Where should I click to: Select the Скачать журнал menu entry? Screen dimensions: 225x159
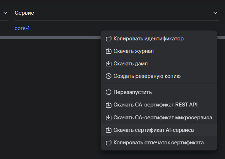tap(159, 51)
